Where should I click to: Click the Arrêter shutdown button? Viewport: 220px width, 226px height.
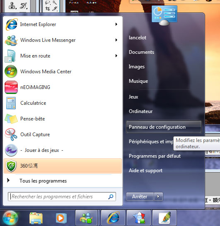[140, 197]
